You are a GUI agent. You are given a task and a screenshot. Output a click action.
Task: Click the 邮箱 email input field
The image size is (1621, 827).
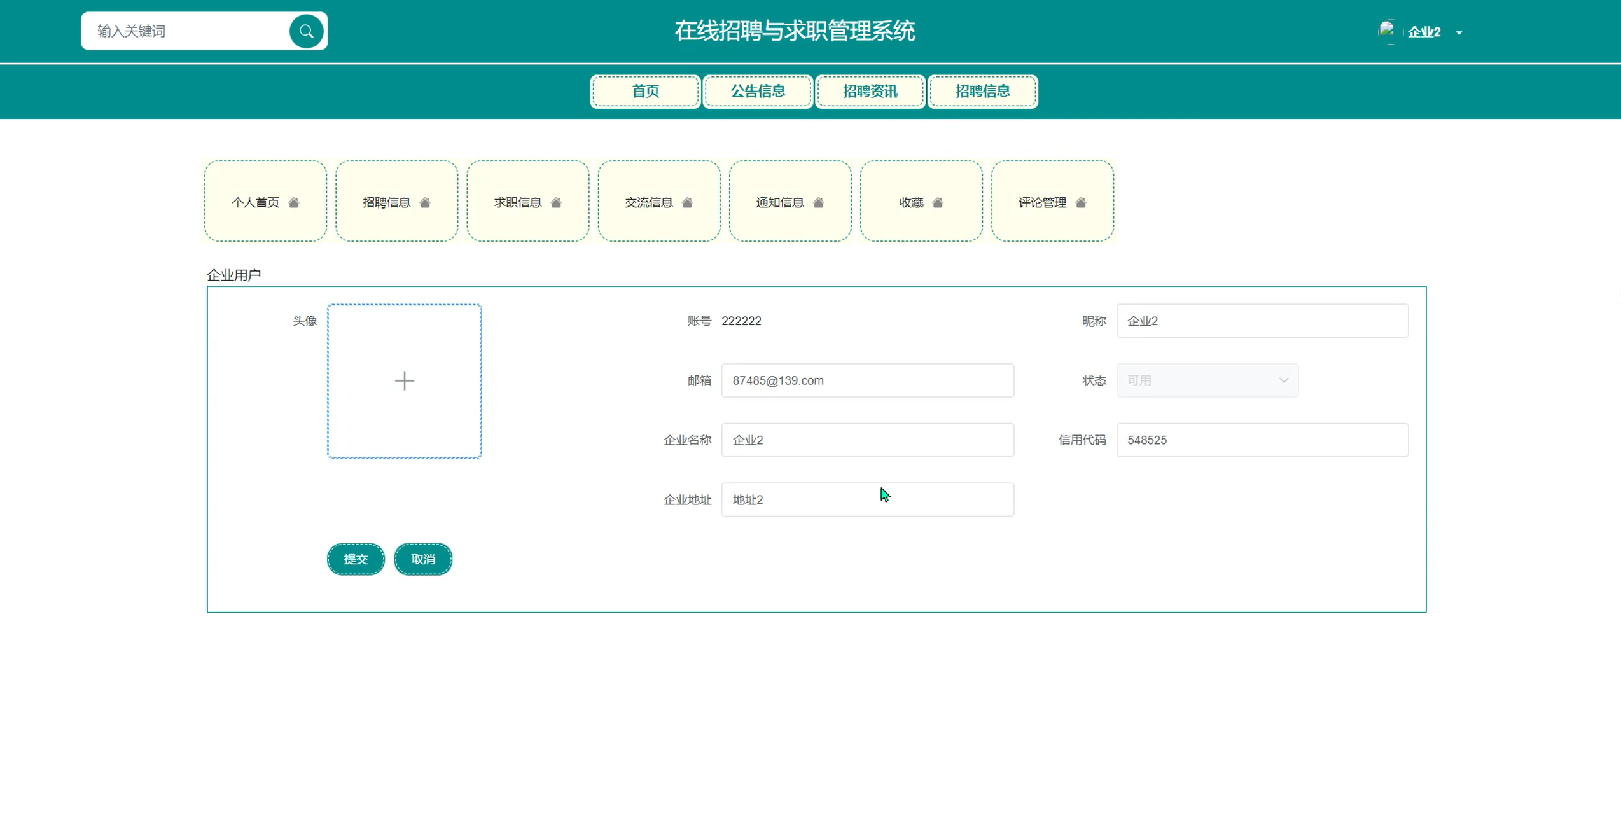pos(867,380)
